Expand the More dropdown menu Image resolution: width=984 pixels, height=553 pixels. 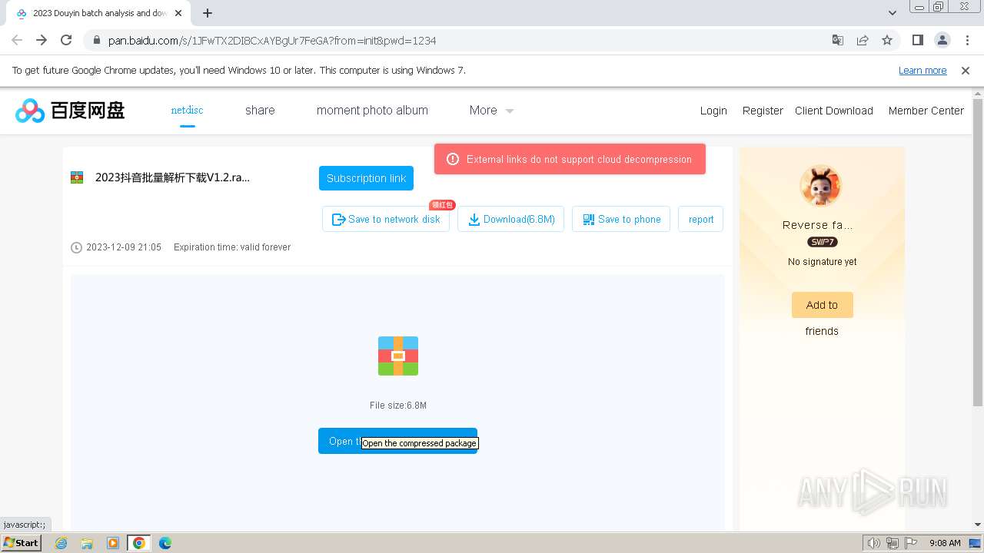coord(491,111)
